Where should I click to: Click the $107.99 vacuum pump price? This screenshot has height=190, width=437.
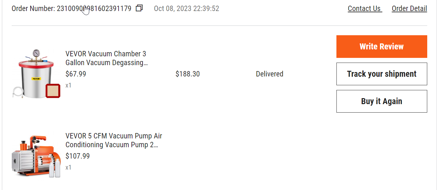pyautogui.click(x=78, y=156)
